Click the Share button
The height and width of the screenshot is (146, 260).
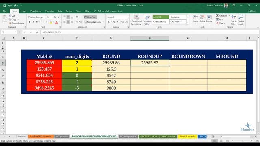[252, 11]
